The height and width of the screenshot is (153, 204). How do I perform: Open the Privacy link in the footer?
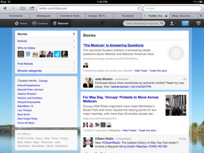[x=64, y=138]
